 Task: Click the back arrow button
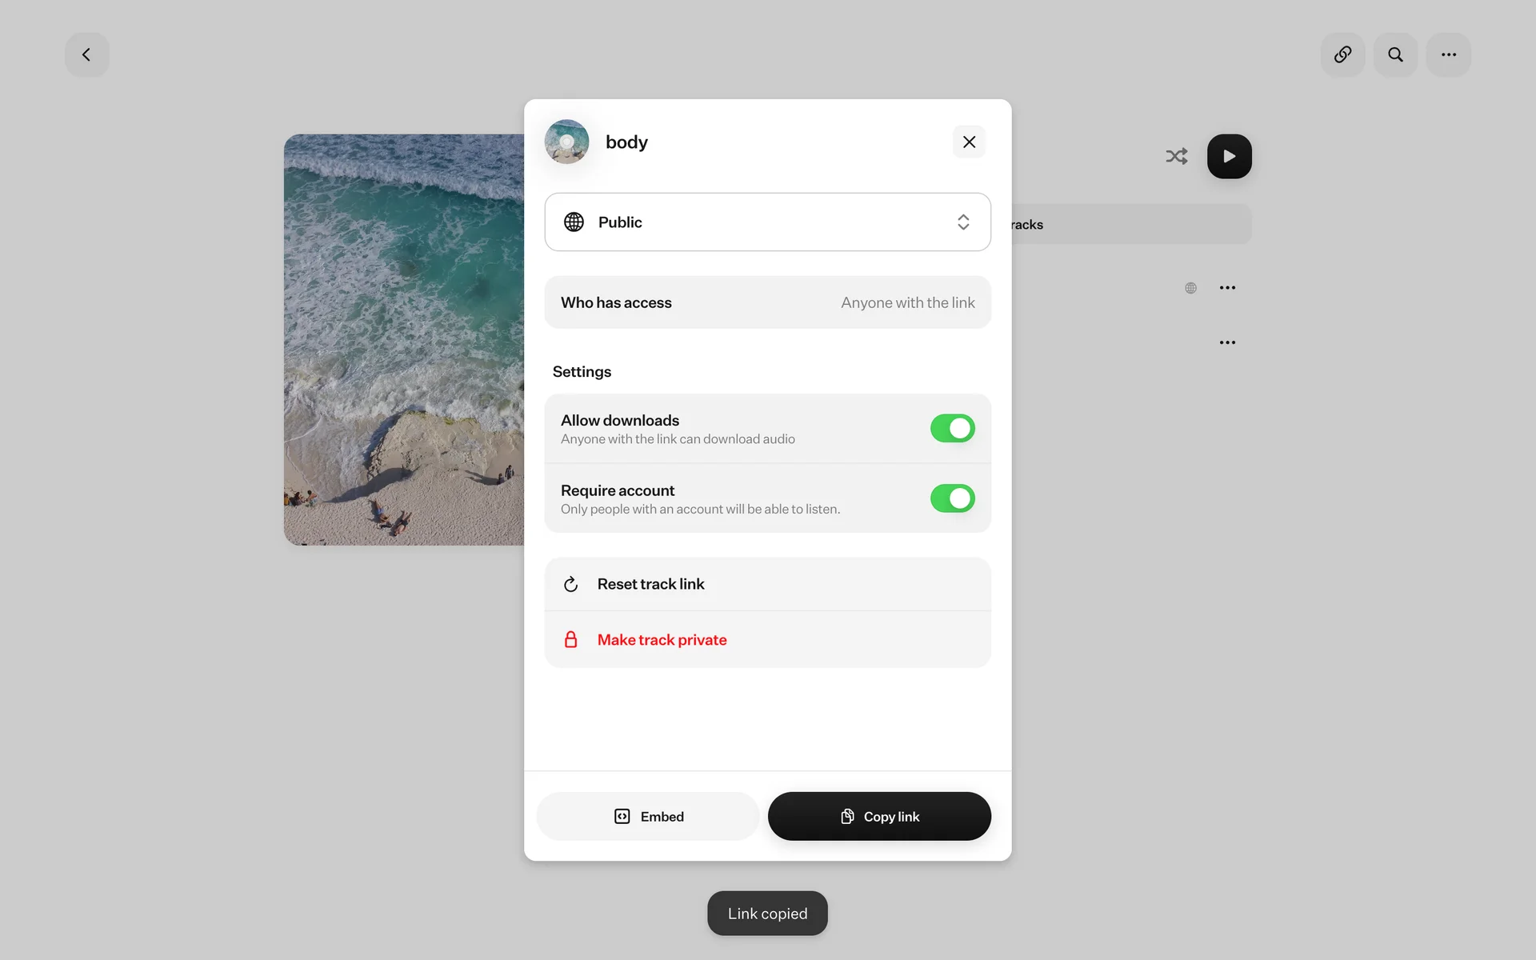pos(86,54)
